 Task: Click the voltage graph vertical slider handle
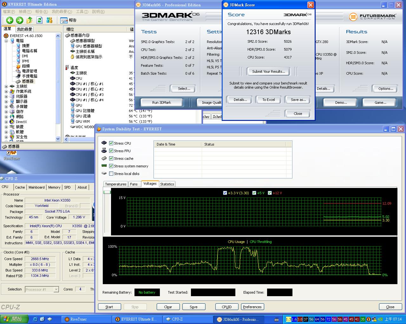107,192
